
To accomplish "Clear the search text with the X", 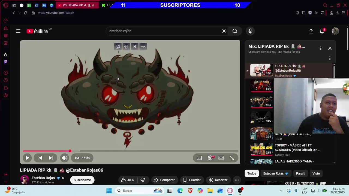I will pyautogui.click(x=224, y=31).
